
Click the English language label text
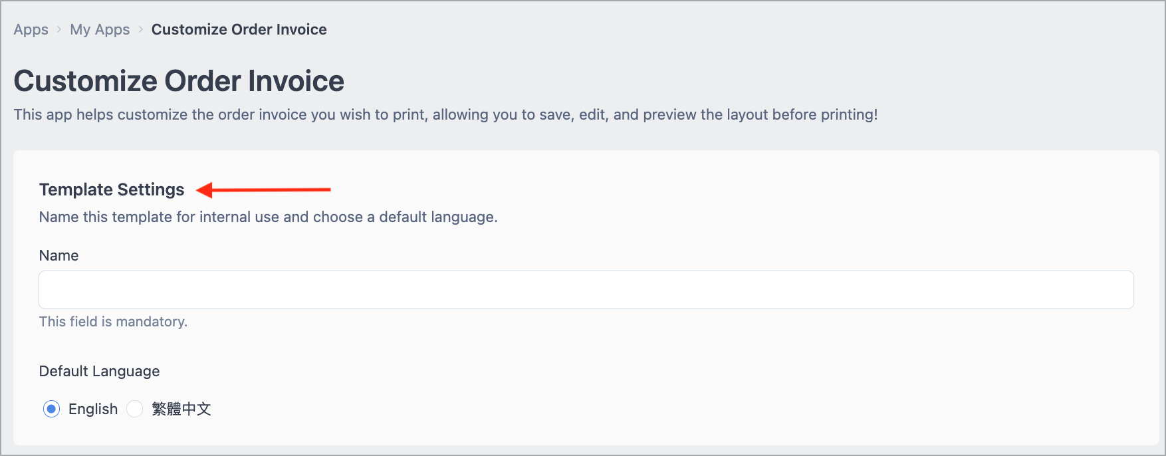pyautogui.click(x=93, y=409)
